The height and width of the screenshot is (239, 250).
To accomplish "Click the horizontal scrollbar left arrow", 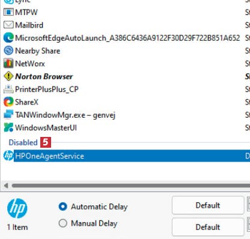I will 6,186.
